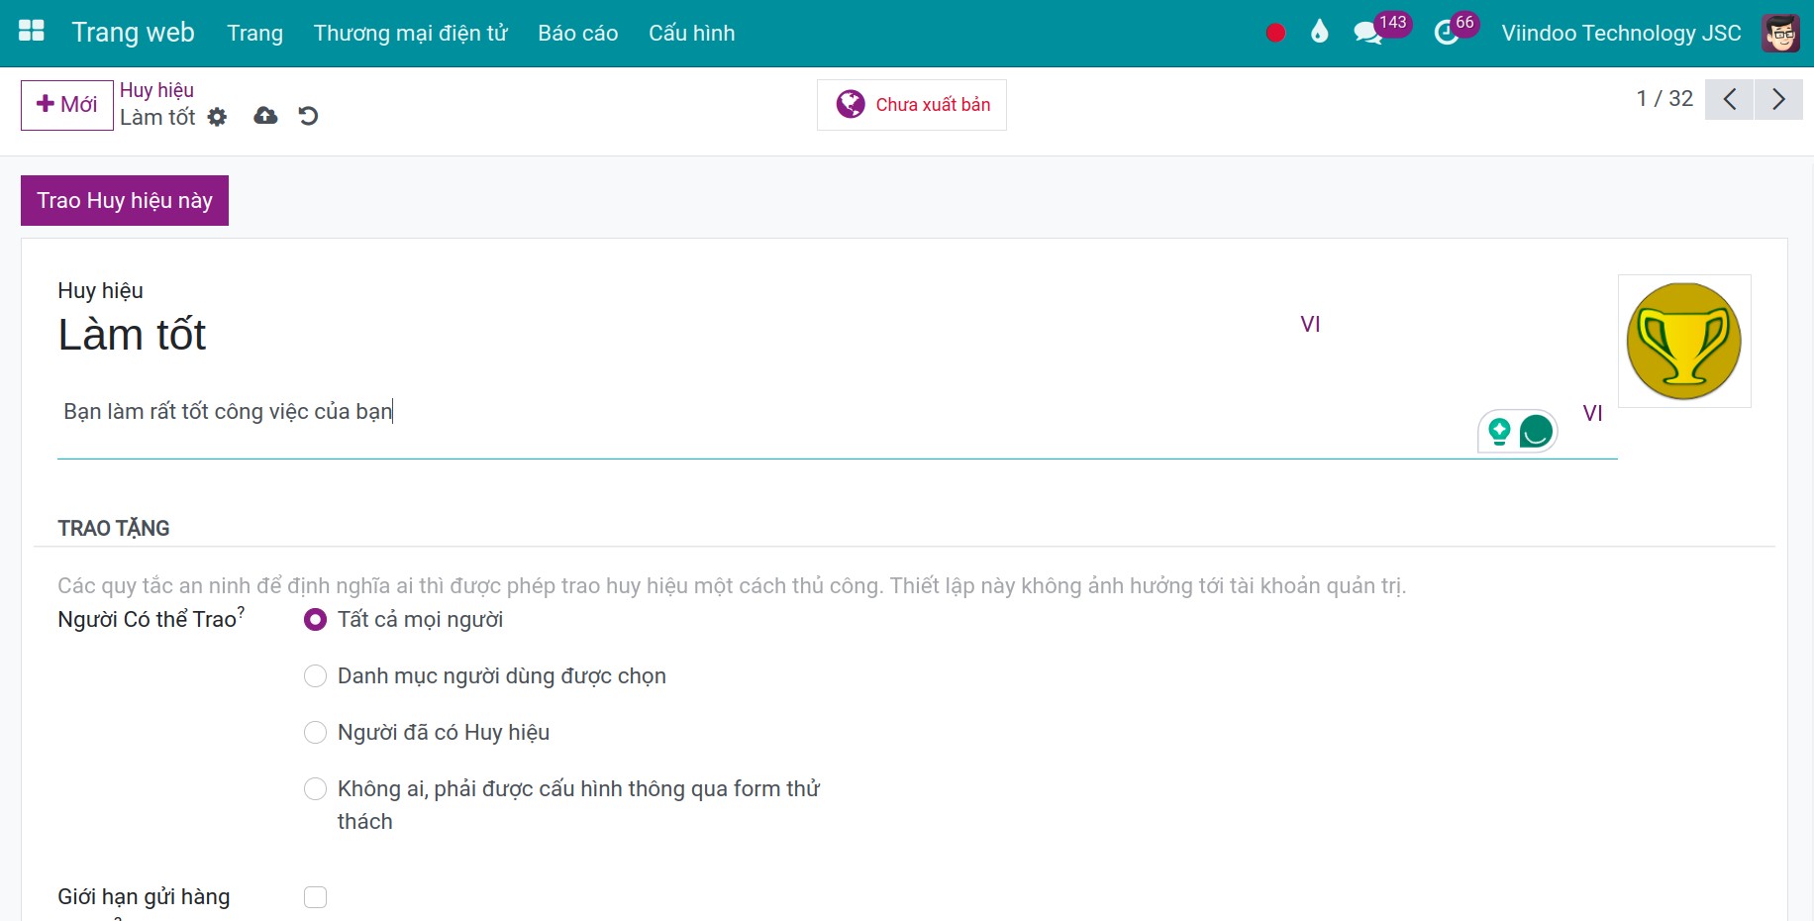
Task: Select Người đã có Huy hiệu radio
Action: click(x=315, y=733)
